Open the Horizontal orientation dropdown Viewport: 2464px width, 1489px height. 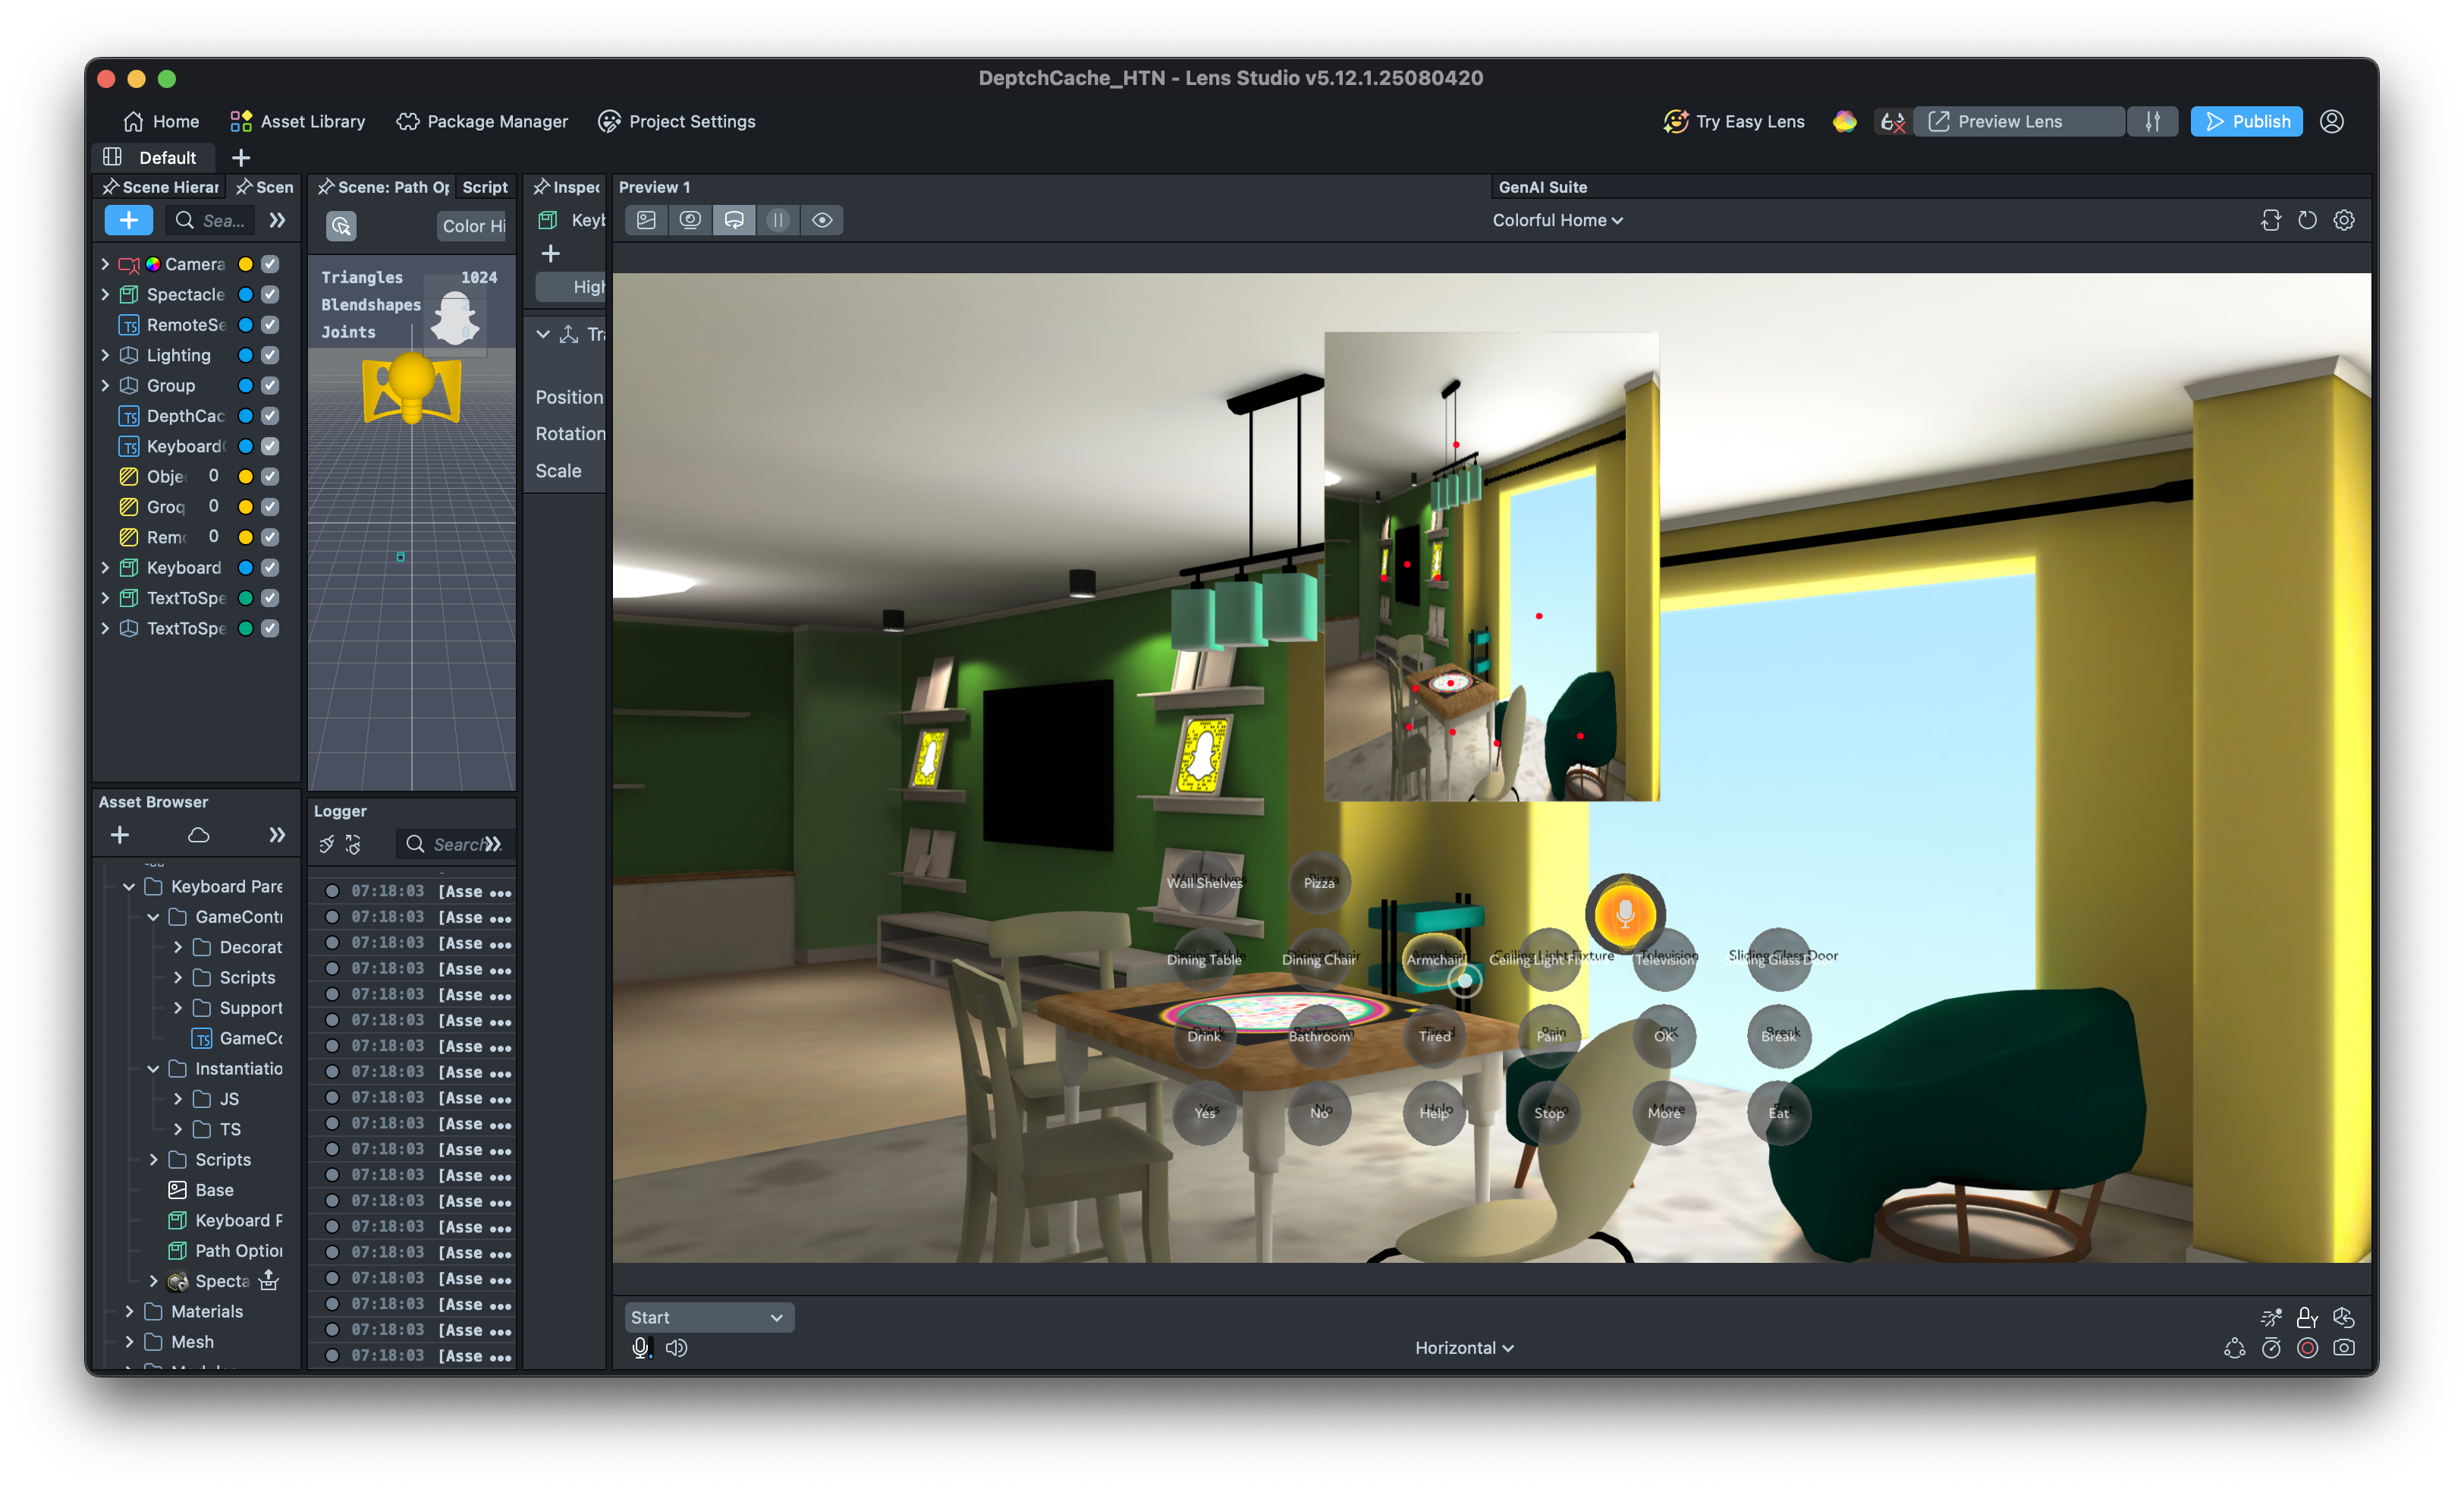tap(1463, 1348)
